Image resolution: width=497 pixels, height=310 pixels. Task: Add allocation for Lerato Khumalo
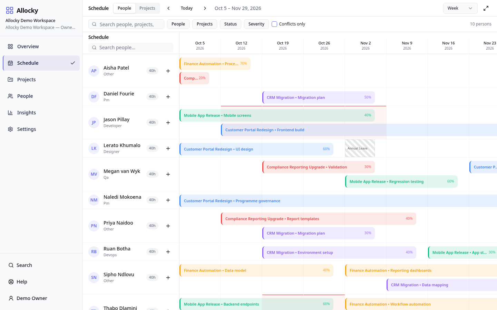[x=168, y=148]
